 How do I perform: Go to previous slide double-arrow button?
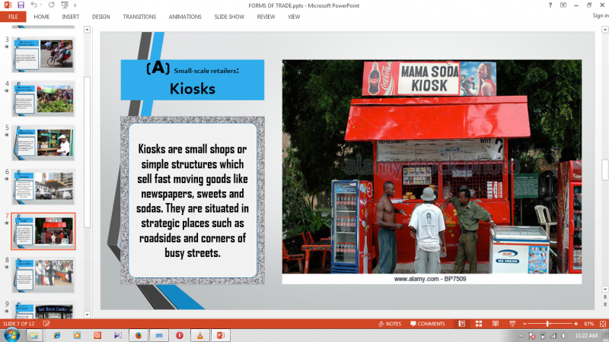coord(604,297)
